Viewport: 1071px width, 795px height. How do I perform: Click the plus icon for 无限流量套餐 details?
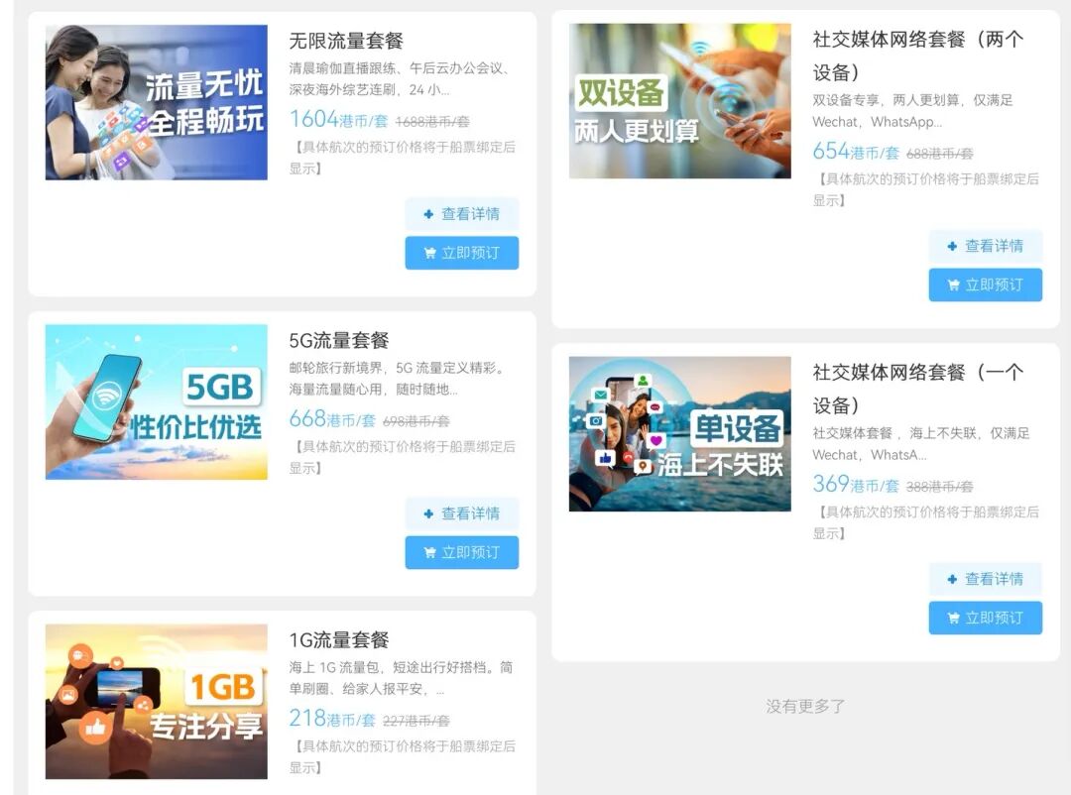point(428,214)
